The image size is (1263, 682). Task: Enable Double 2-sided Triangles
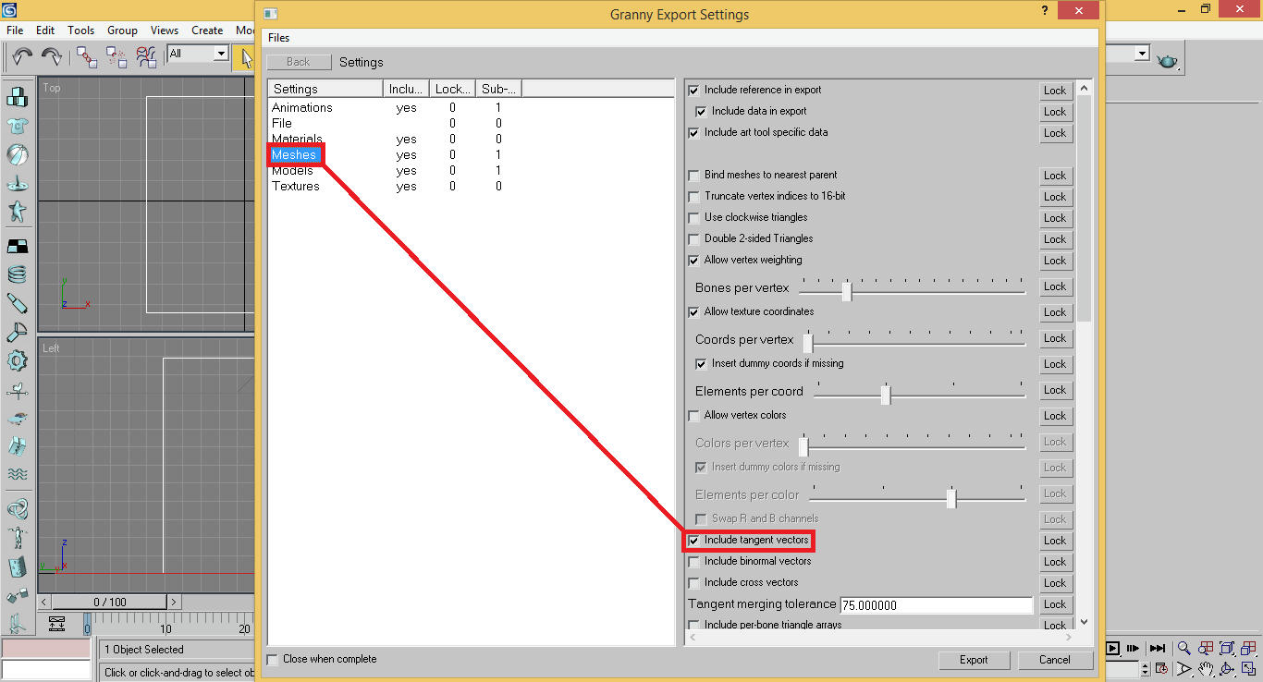(x=693, y=239)
